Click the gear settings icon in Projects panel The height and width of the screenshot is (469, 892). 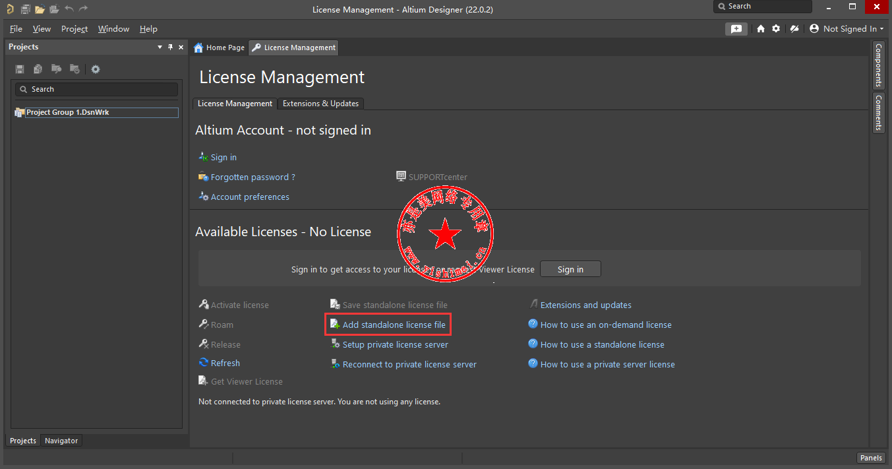tap(96, 69)
